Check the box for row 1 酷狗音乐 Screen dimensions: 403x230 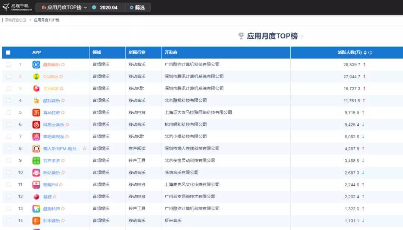(9, 64)
